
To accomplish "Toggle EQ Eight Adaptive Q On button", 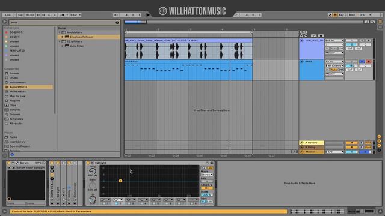I will pos(207,188).
